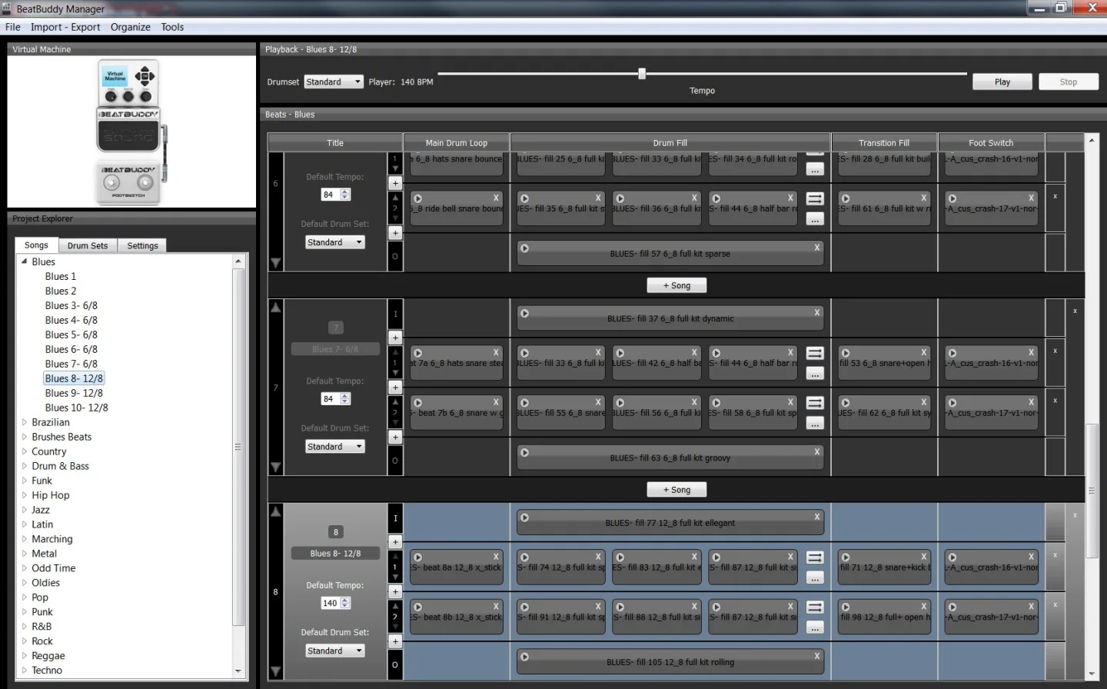The width and height of the screenshot is (1107, 689).
Task: Preview the fill 77 12_8 full kit ellegant
Action: [x=525, y=518]
